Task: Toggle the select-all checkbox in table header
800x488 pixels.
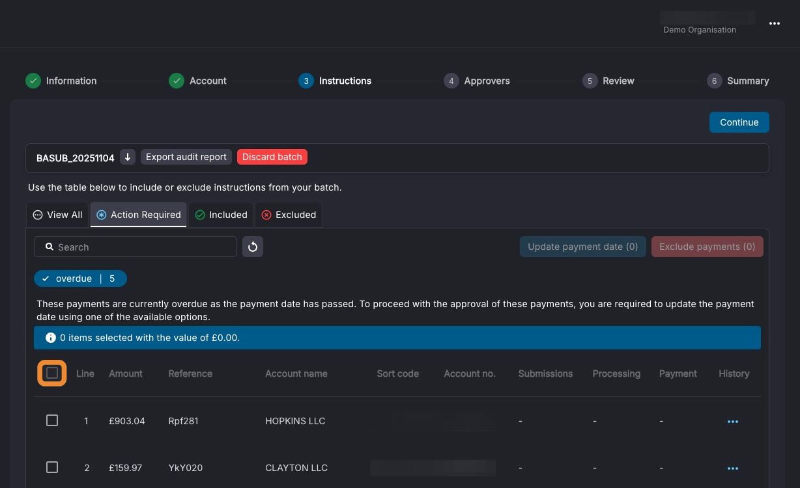Action: (52, 373)
